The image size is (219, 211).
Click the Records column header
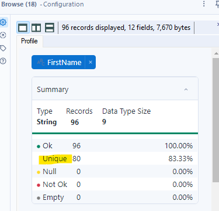point(79,111)
